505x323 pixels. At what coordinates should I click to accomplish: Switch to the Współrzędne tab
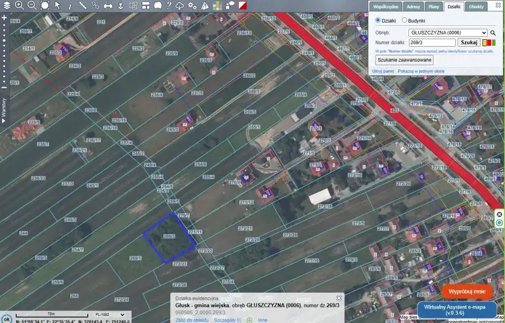tap(386, 6)
